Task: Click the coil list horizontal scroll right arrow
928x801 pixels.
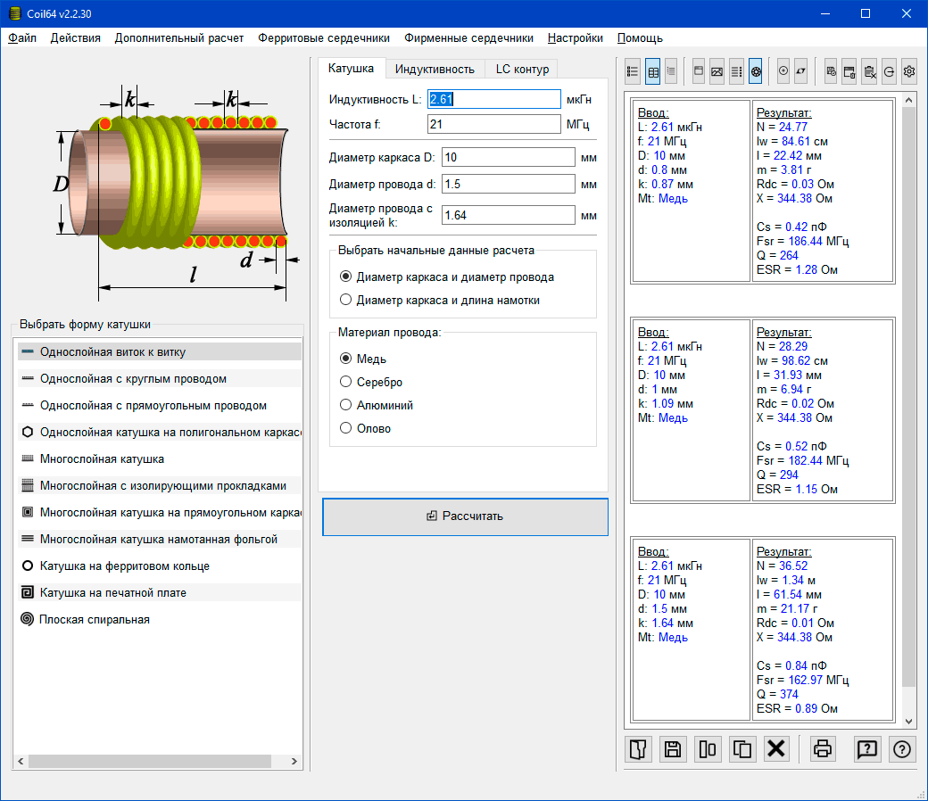Action: coord(294,762)
